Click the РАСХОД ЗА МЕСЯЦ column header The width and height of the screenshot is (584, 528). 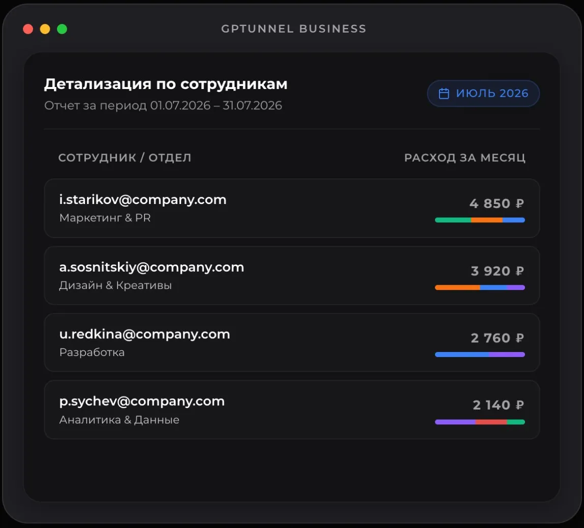click(465, 158)
